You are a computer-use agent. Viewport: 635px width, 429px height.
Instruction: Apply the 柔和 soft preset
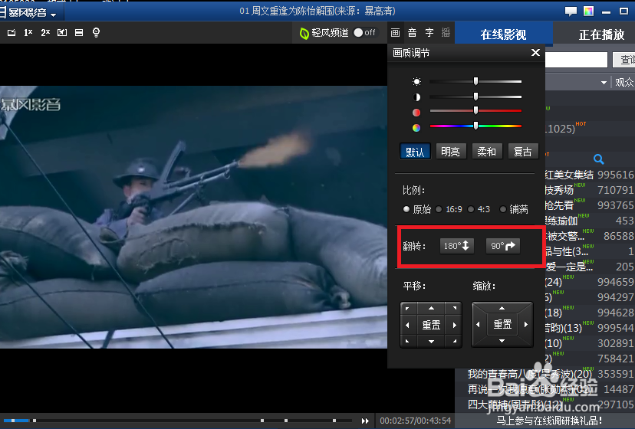(487, 152)
